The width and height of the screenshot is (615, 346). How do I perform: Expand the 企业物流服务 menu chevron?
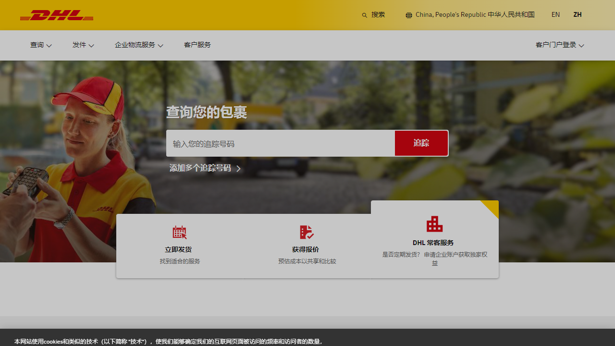[x=160, y=46]
